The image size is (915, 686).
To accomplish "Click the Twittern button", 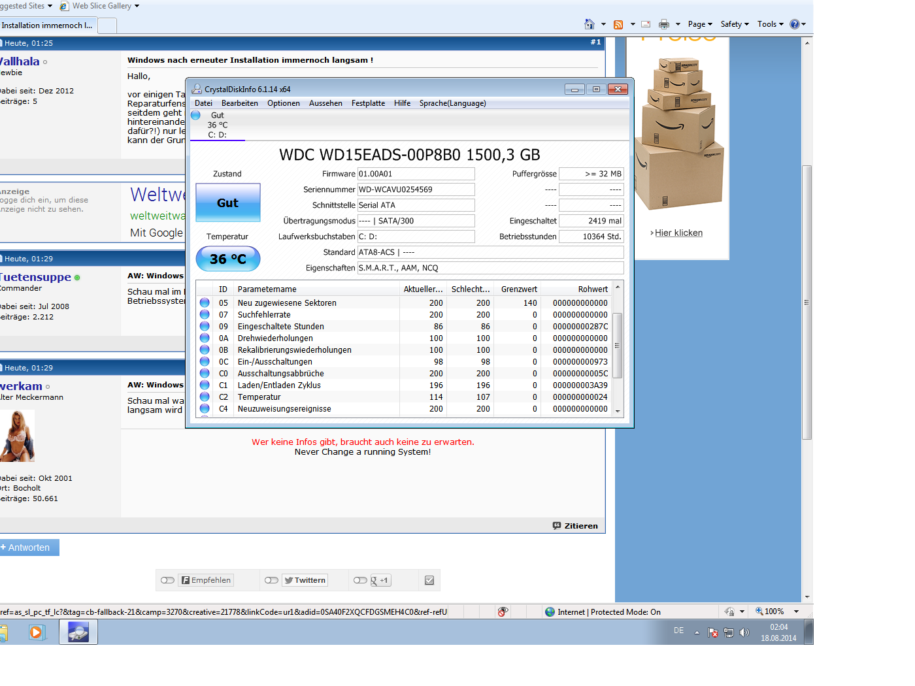I will pos(305,580).
